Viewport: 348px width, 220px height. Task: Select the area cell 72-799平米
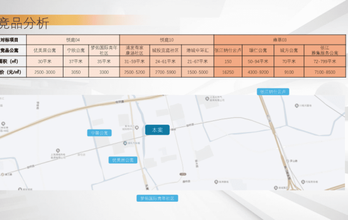[x=325, y=61]
